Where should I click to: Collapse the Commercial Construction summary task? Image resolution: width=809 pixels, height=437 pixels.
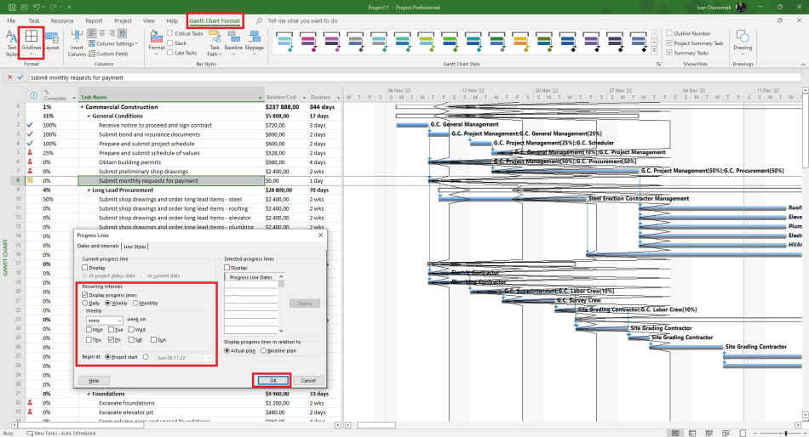[82, 107]
